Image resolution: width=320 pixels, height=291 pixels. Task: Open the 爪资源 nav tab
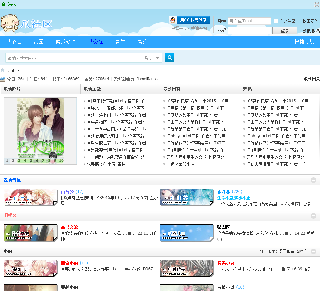pyautogui.click(x=95, y=42)
